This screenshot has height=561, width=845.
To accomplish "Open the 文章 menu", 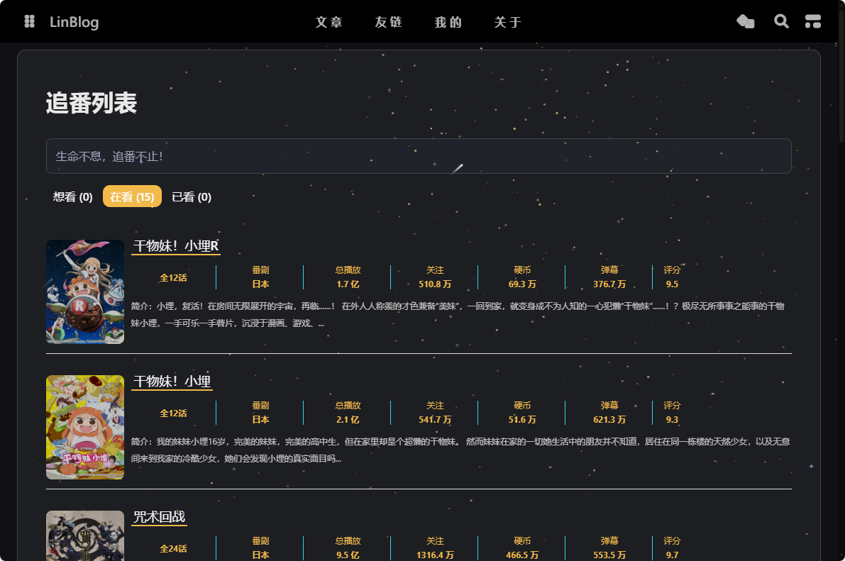I will [329, 22].
